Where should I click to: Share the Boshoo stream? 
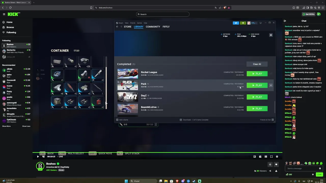(270, 171)
